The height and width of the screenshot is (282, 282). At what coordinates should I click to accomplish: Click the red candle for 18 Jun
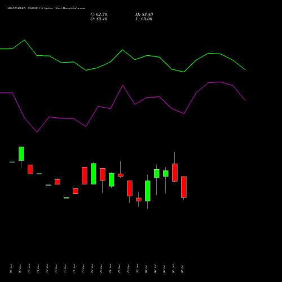tap(76, 191)
